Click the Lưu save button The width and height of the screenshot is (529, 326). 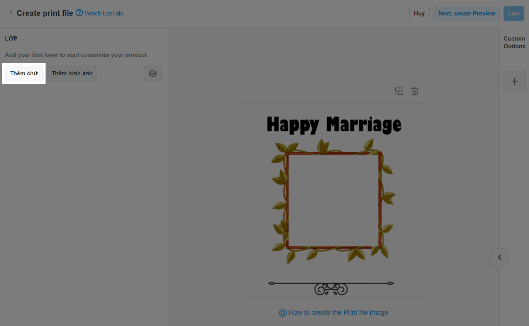[514, 14]
